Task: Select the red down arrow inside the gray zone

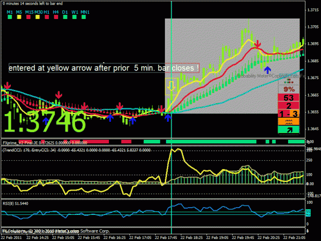Action: click(257, 44)
